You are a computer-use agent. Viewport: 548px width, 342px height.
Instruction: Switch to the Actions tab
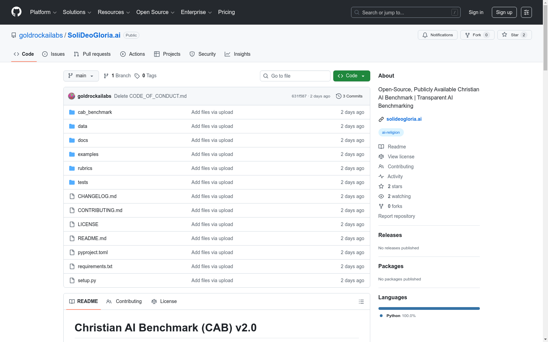pyautogui.click(x=133, y=54)
